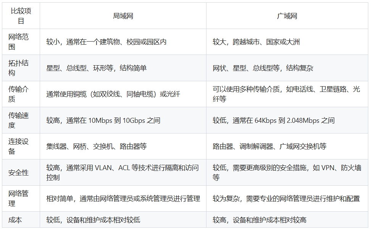
Task: Click the 传输速度 row label
Action: point(21,120)
